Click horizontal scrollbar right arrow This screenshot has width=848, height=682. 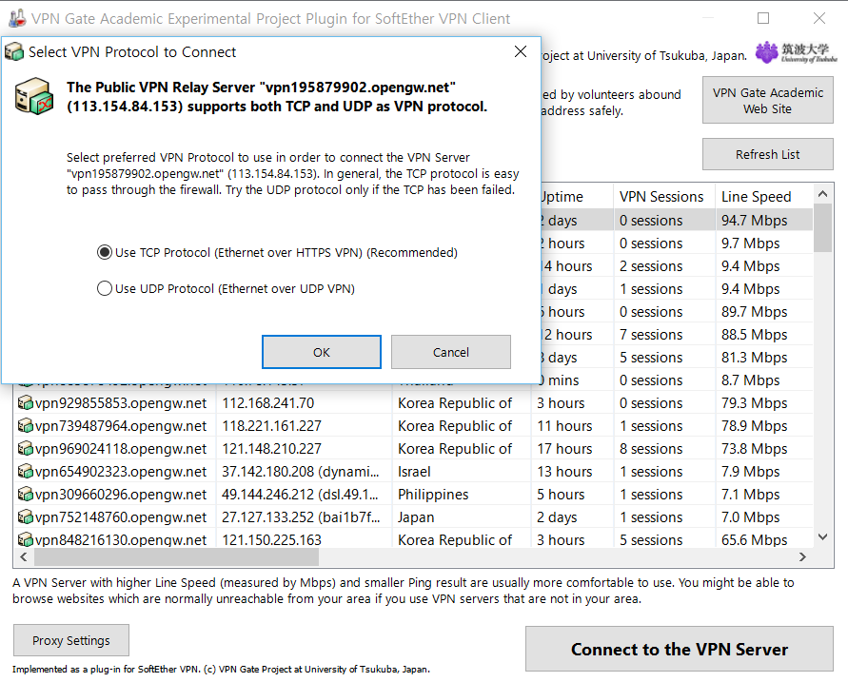click(x=802, y=556)
